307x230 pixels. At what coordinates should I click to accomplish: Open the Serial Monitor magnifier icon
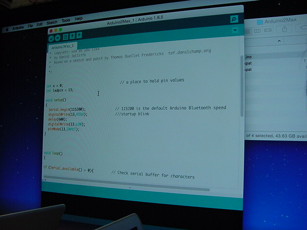pos(234,19)
